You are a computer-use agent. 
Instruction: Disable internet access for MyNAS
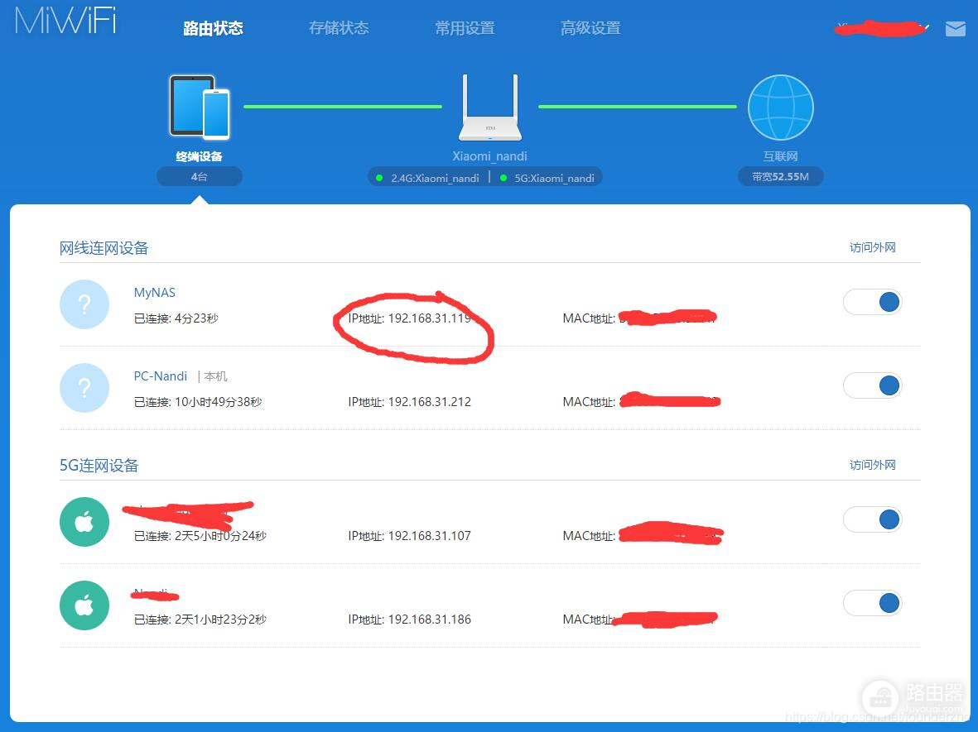tap(872, 302)
